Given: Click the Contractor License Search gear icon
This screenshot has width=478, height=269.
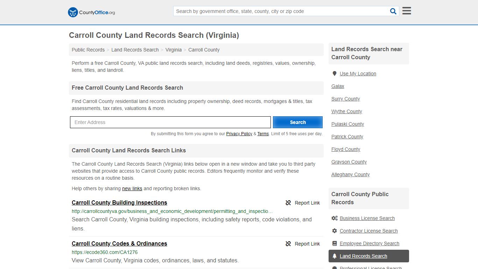Looking at the screenshot, I should pyautogui.click(x=335, y=231).
